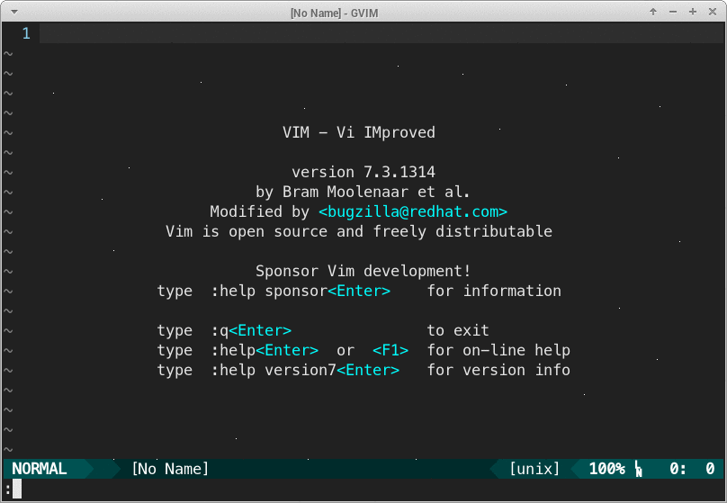The width and height of the screenshot is (727, 503).
Task: Click the highlighted first line of the buffer
Action: [x=382, y=33]
